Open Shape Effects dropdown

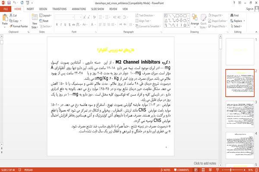click(218, 26)
